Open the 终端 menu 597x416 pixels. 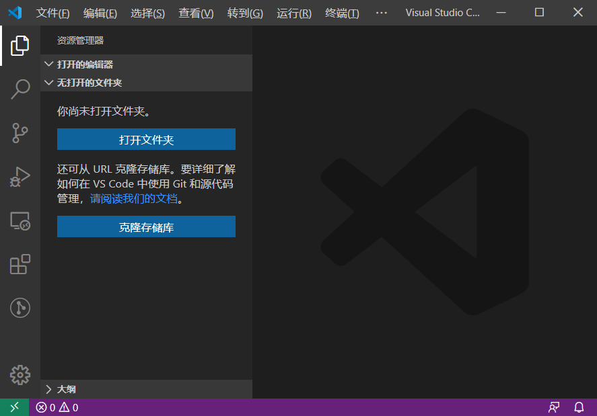tap(341, 12)
